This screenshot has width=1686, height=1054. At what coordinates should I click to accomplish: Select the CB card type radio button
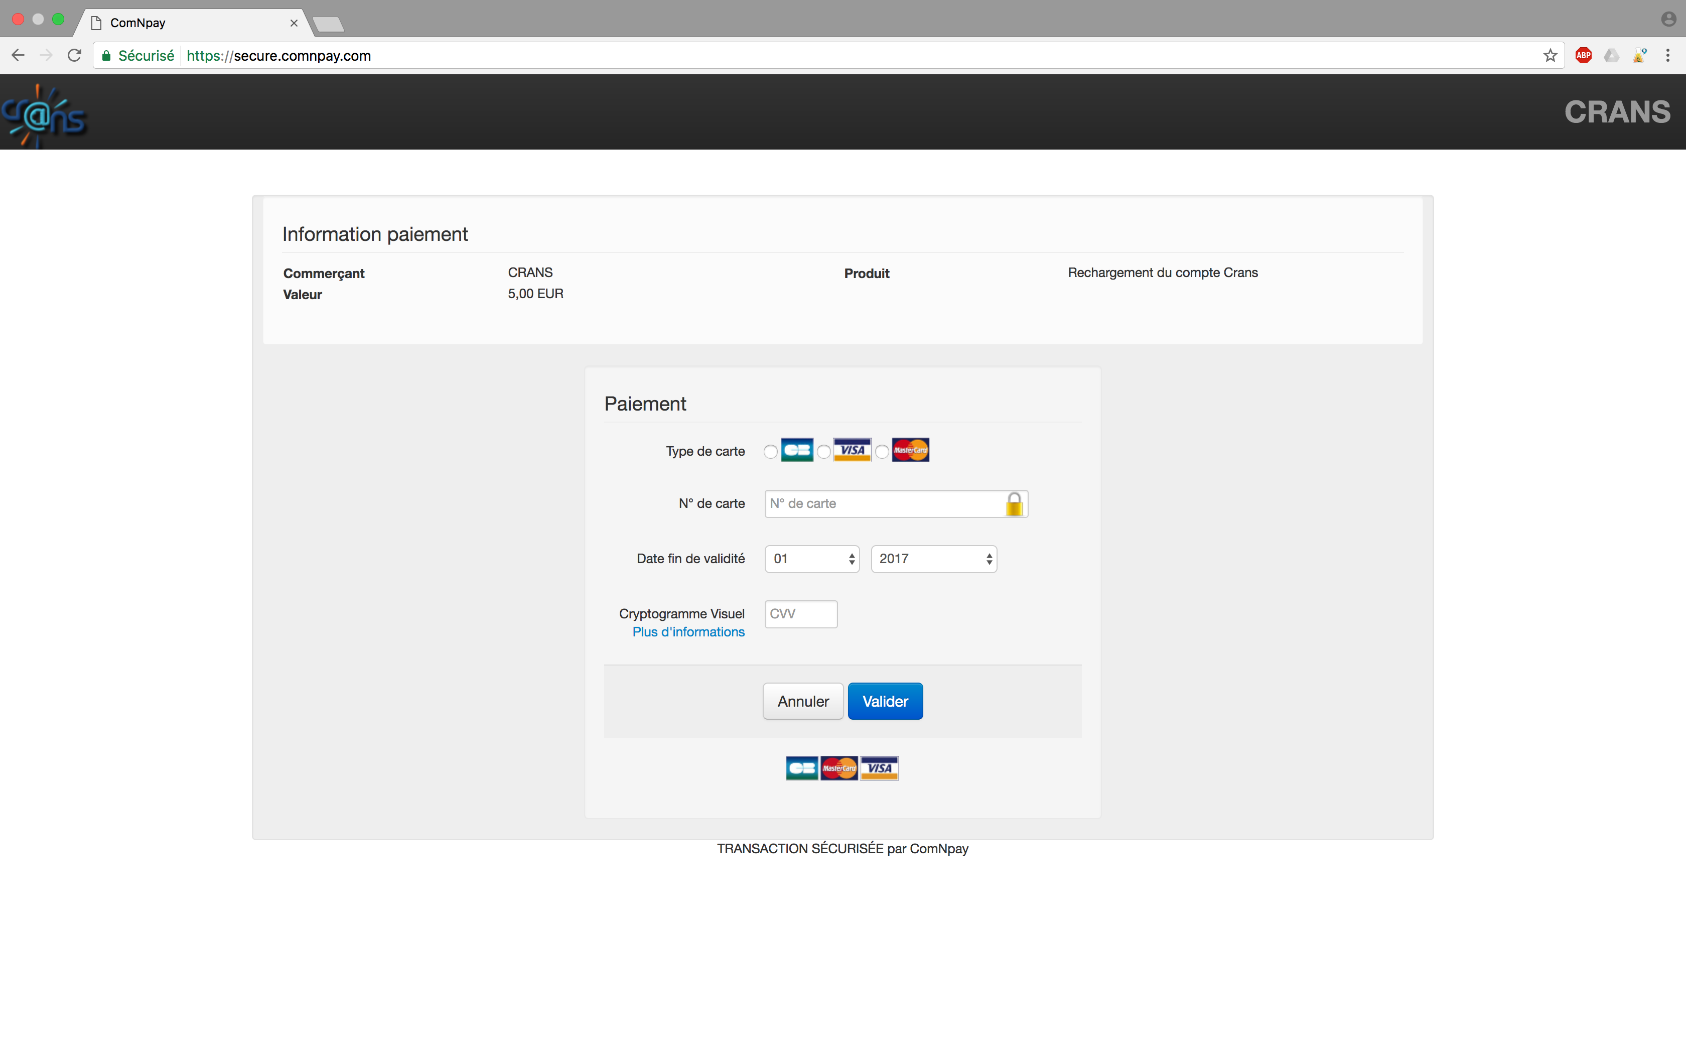[770, 452]
